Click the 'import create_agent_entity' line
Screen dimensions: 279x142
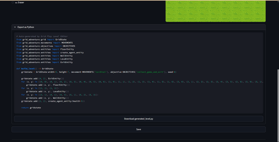(x=50, y=53)
